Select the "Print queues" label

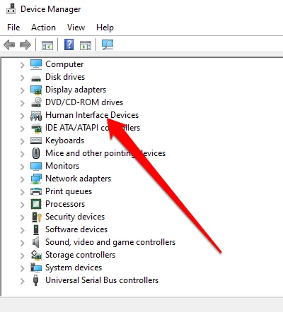pyautogui.click(x=69, y=191)
